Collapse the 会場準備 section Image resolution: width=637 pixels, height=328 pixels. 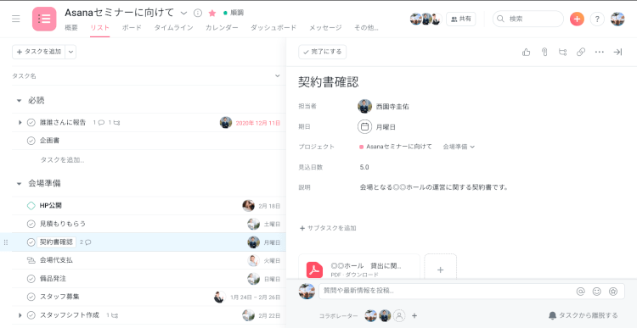tap(19, 184)
